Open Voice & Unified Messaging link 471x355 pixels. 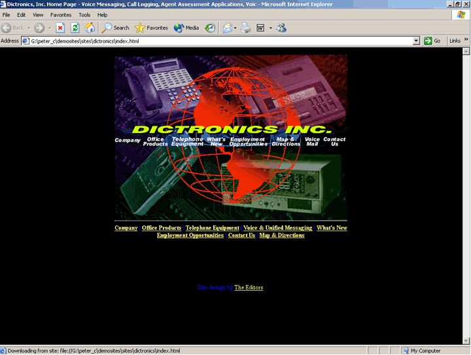pyautogui.click(x=277, y=228)
